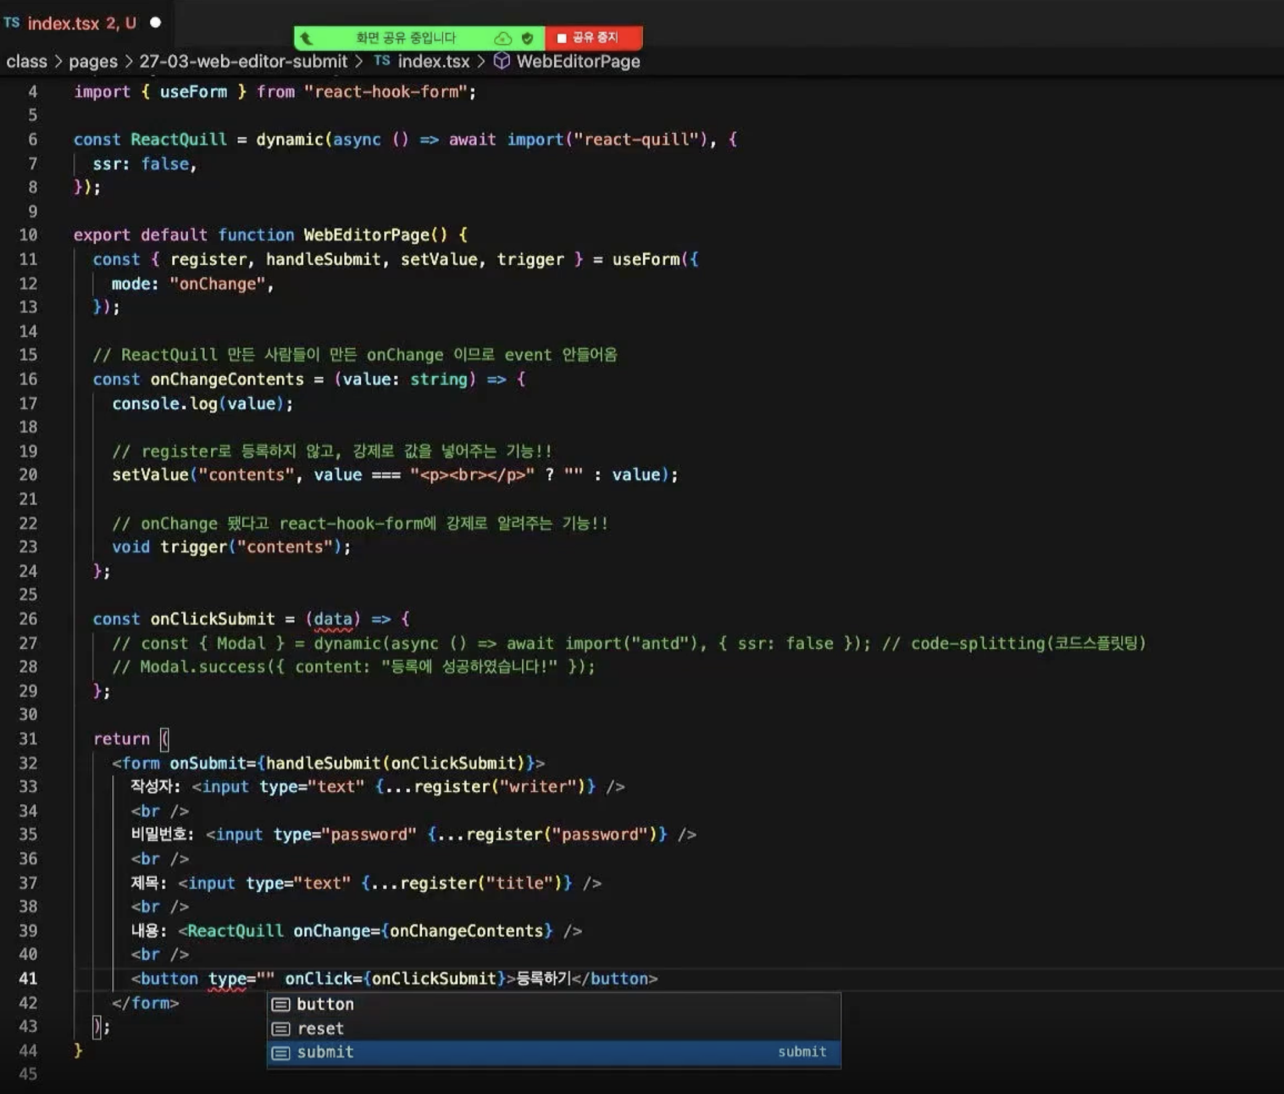Open the WebEditorPage symbol breadcrumb
The height and width of the screenshot is (1094, 1284).
click(x=577, y=62)
